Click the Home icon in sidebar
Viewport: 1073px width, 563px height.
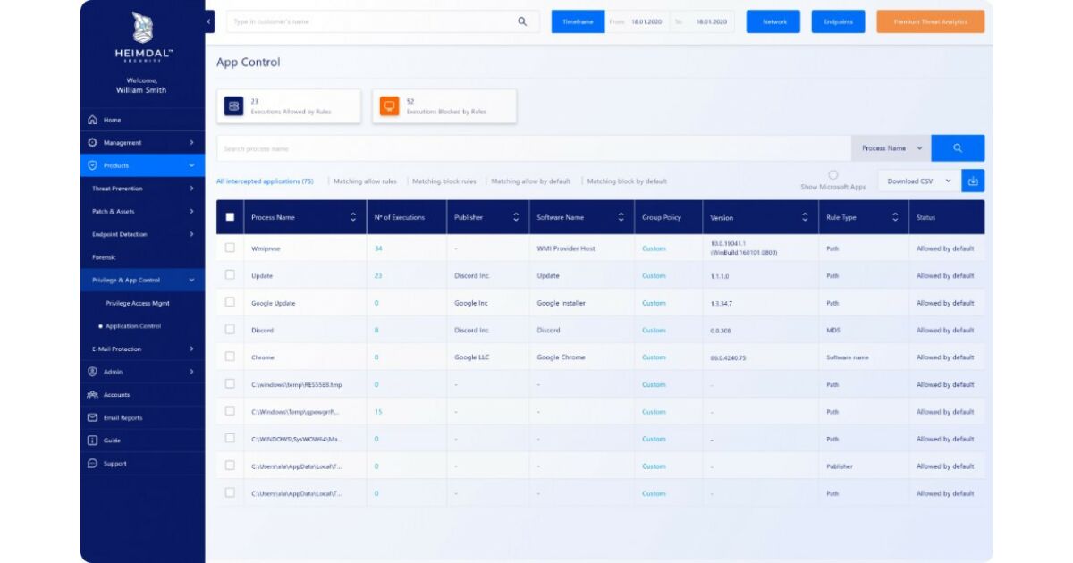tap(92, 120)
